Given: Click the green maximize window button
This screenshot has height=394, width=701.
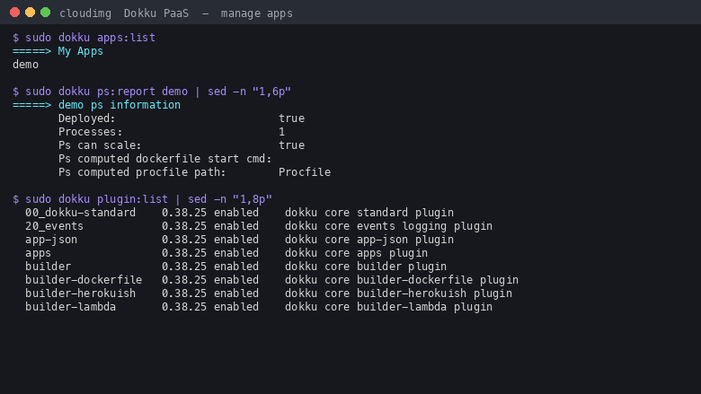Looking at the screenshot, I should 45,13.
